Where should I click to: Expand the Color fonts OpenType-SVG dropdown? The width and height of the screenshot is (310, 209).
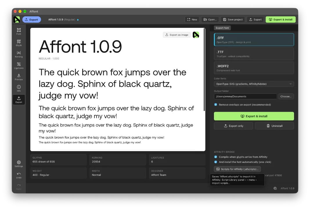coord(254,84)
